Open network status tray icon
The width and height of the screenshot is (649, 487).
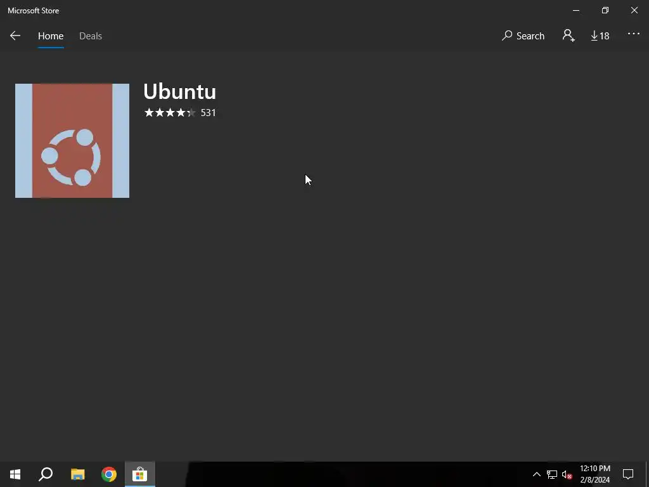pyautogui.click(x=552, y=474)
